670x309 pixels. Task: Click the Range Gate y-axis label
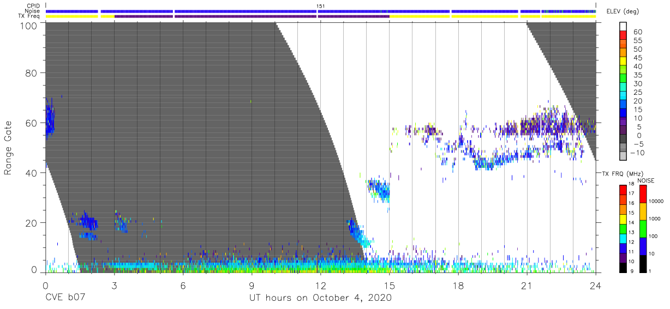click(8, 148)
